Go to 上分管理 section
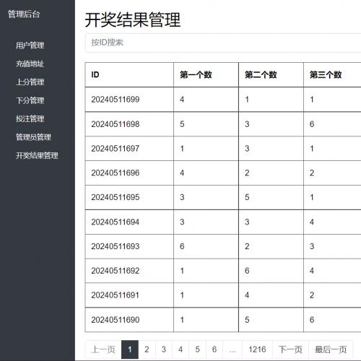361x361 pixels. click(x=30, y=82)
